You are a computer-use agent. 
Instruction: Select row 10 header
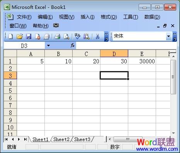(x=10, y=127)
